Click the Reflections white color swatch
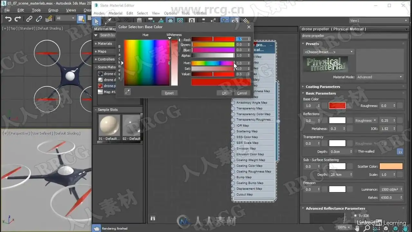 point(337,121)
